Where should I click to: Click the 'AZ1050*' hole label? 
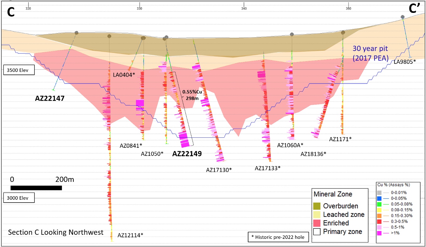click(x=152, y=153)
